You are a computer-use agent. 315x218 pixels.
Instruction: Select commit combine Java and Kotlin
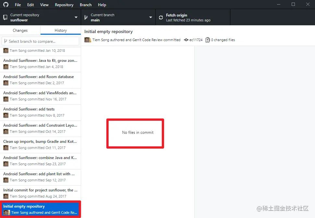point(40,161)
